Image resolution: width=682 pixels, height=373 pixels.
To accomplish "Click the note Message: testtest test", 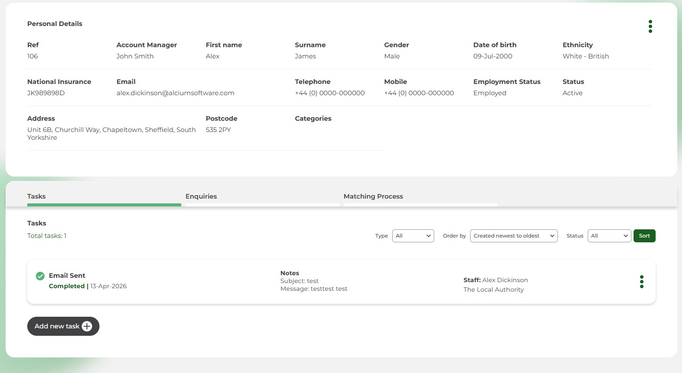I will pos(314,289).
